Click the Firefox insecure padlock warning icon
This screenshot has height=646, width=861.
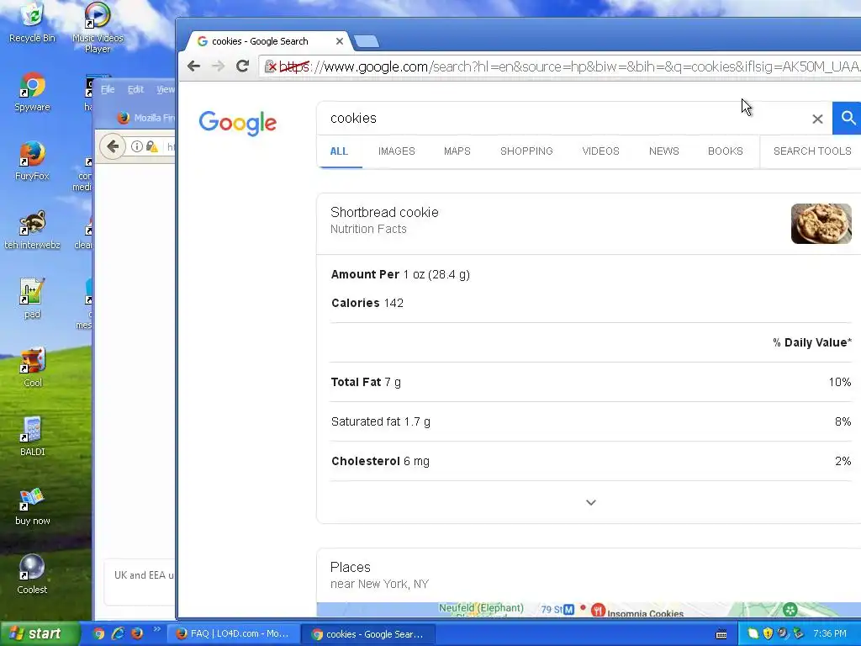(152, 146)
